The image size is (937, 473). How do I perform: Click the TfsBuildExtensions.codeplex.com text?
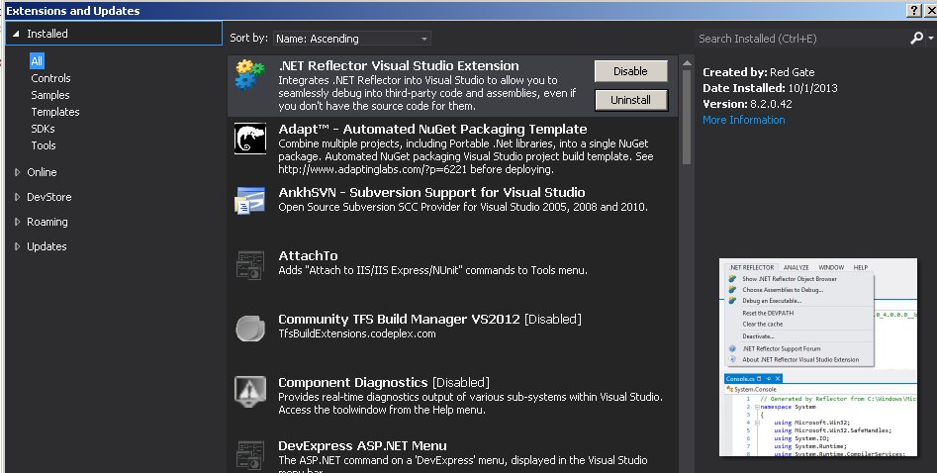click(x=357, y=333)
